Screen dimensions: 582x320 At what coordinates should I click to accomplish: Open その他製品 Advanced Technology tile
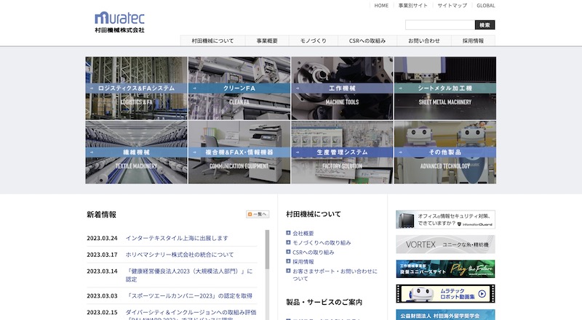click(445, 152)
